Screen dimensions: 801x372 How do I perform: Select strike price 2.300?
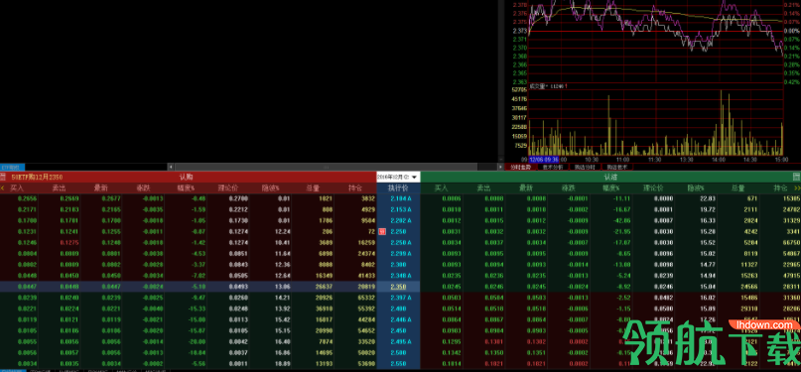(398, 264)
